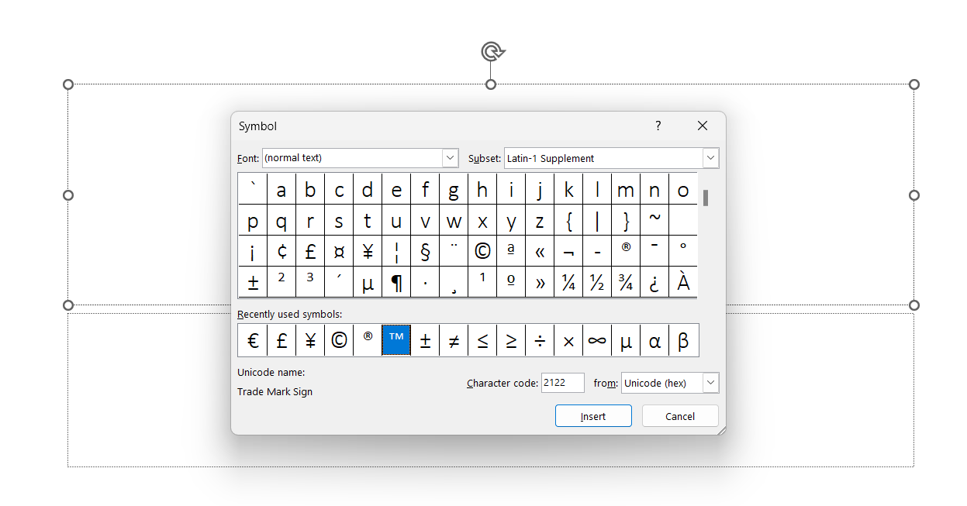The height and width of the screenshot is (506, 967).
Task: Click the Euro sign in recently used symbols
Action: pos(253,341)
